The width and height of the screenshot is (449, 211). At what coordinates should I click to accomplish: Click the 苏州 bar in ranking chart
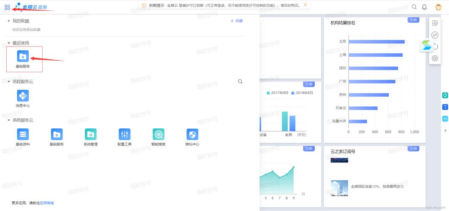pos(369,95)
